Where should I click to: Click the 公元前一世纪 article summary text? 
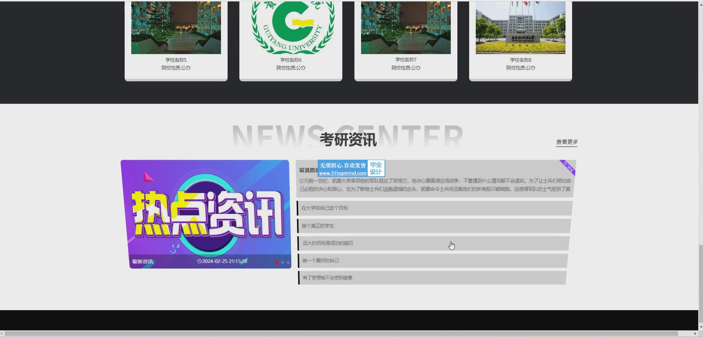(x=435, y=185)
